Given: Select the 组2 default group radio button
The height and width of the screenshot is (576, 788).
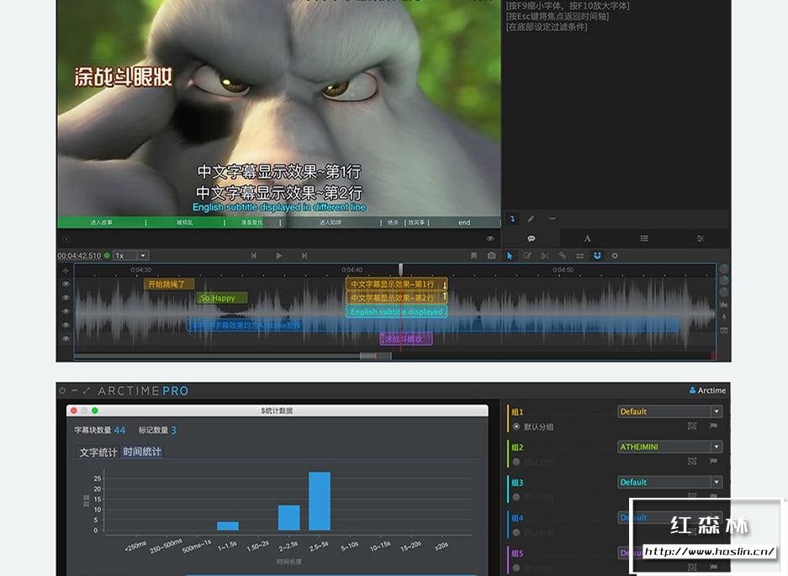Looking at the screenshot, I should pos(516,462).
